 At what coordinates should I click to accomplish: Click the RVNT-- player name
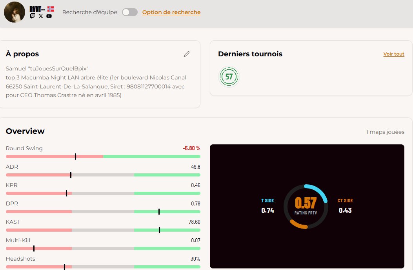coord(37,9)
